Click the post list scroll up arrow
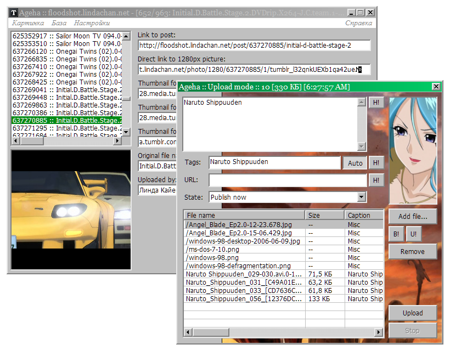Viewport: 450px width, 350px height. [x=126, y=36]
